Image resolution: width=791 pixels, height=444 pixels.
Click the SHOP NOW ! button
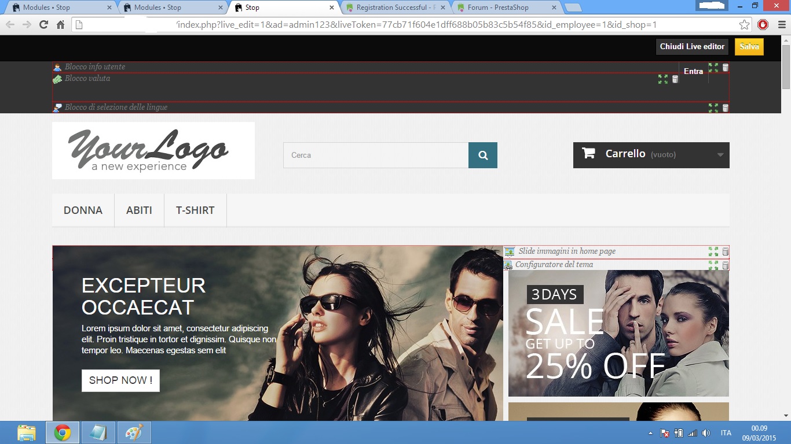pos(120,380)
